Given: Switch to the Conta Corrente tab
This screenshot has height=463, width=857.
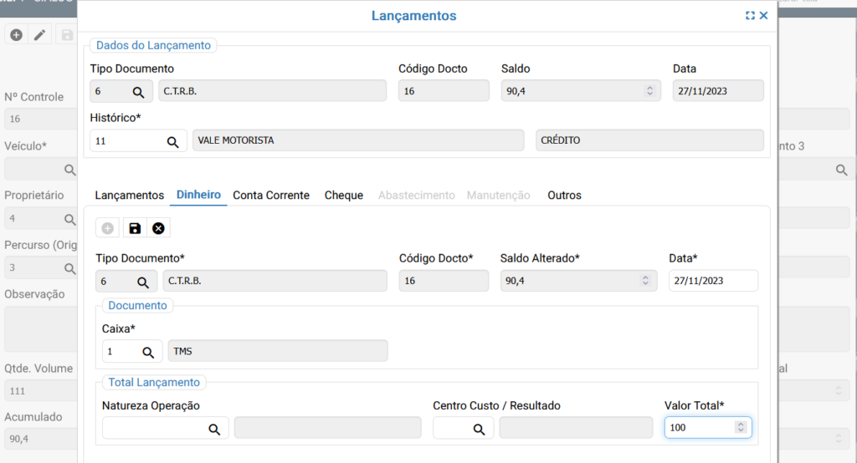Looking at the screenshot, I should (x=271, y=195).
